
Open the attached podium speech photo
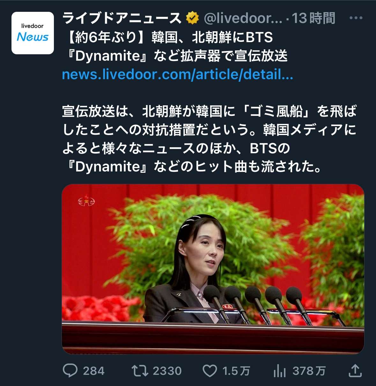(x=213, y=269)
